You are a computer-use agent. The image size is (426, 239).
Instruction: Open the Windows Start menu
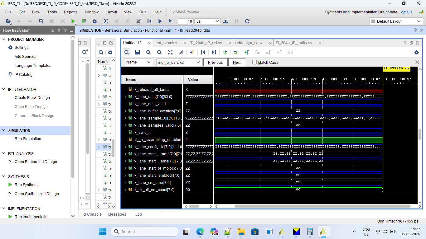(x=103, y=232)
